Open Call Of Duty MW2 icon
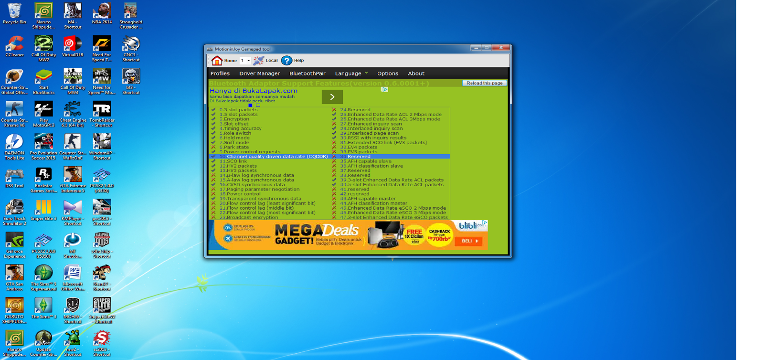Viewport: 764px width, 360px height. pyautogui.click(x=43, y=49)
